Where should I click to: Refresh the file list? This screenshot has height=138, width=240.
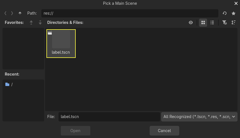[225, 13]
